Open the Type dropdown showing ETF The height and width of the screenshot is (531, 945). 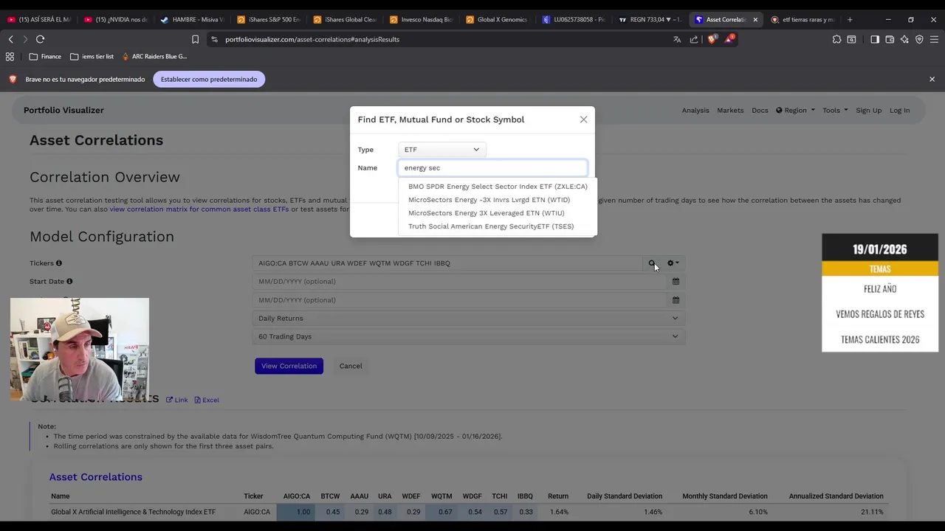441,150
